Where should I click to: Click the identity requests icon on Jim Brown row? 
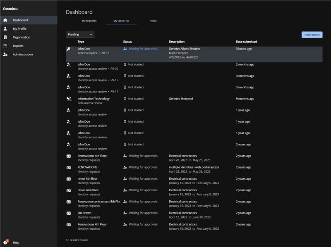[x=69, y=213]
